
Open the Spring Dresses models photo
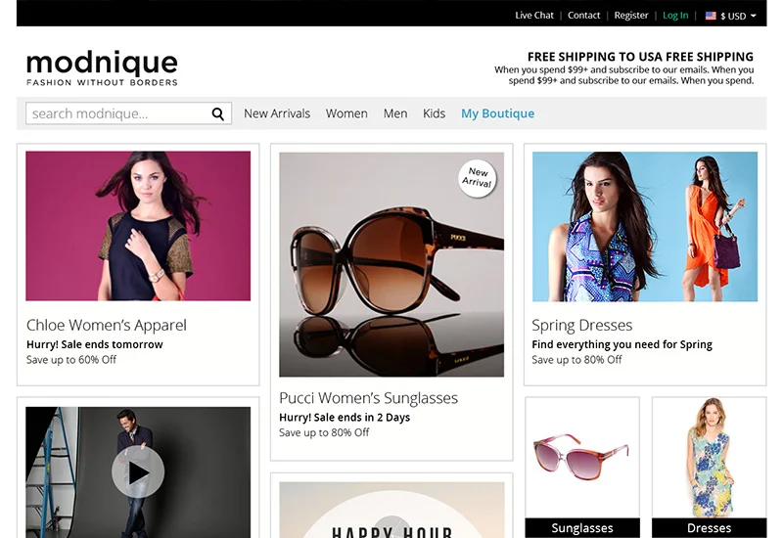(645, 227)
